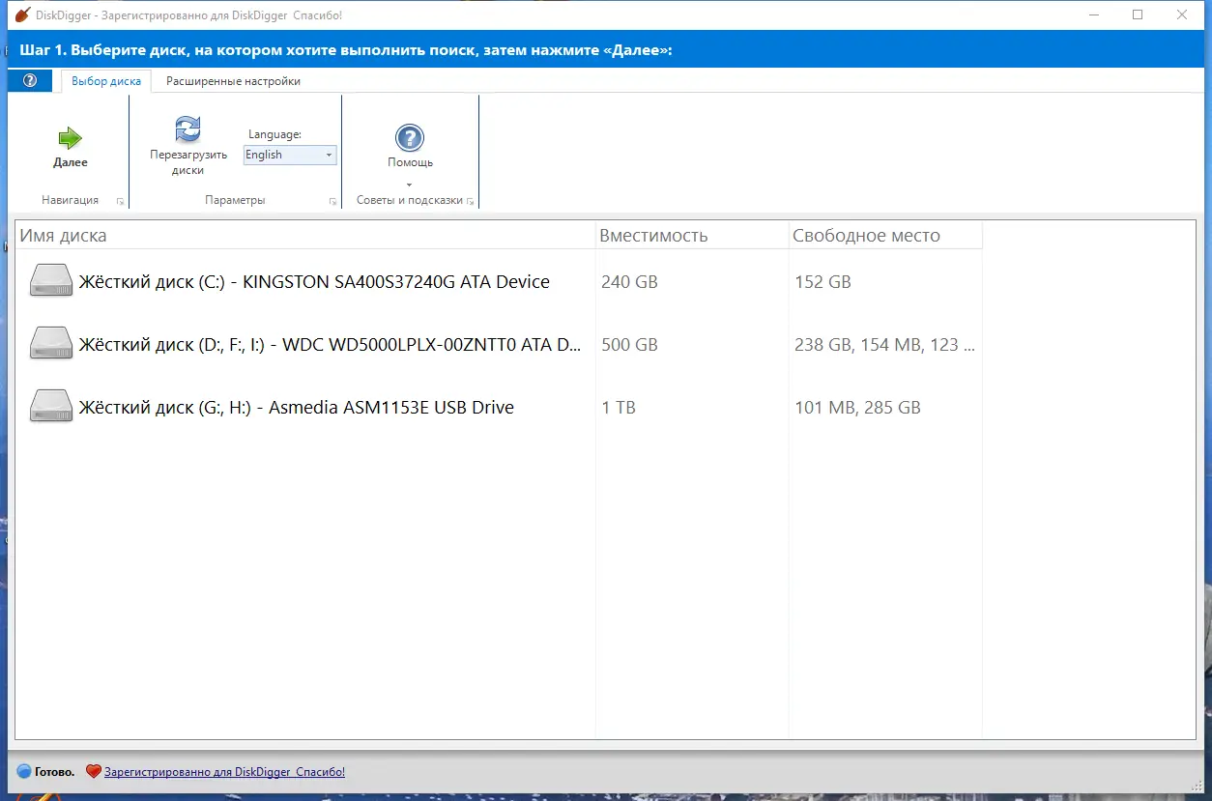Image resolution: width=1212 pixels, height=801 pixels.
Task: Click the small corner icon in the Параметры group
Action: point(332,201)
